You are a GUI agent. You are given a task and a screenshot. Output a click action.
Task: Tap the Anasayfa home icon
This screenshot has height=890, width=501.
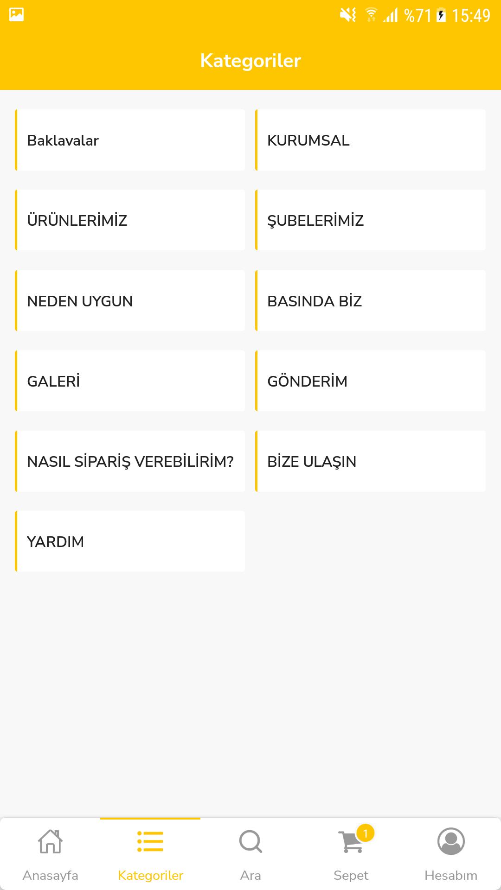50,841
